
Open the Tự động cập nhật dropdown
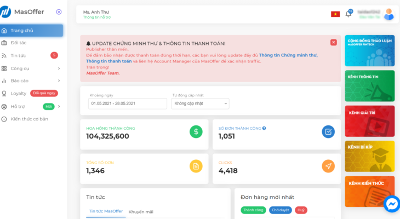point(200,103)
